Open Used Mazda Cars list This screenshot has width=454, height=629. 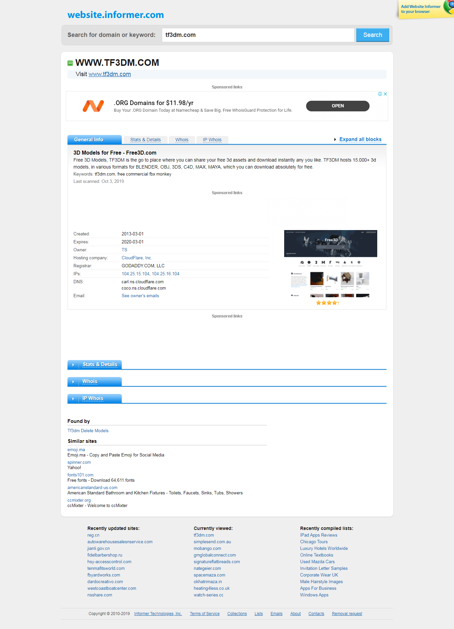pyautogui.click(x=317, y=562)
